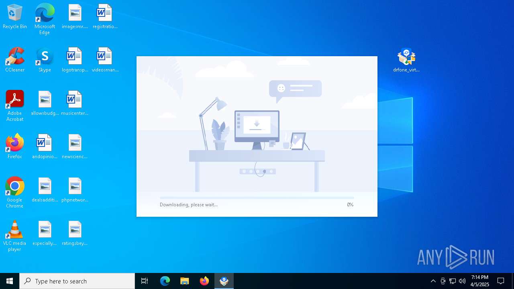
Task: Click the 'Downloading, please wait...' status text
Action: coord(189,205)
